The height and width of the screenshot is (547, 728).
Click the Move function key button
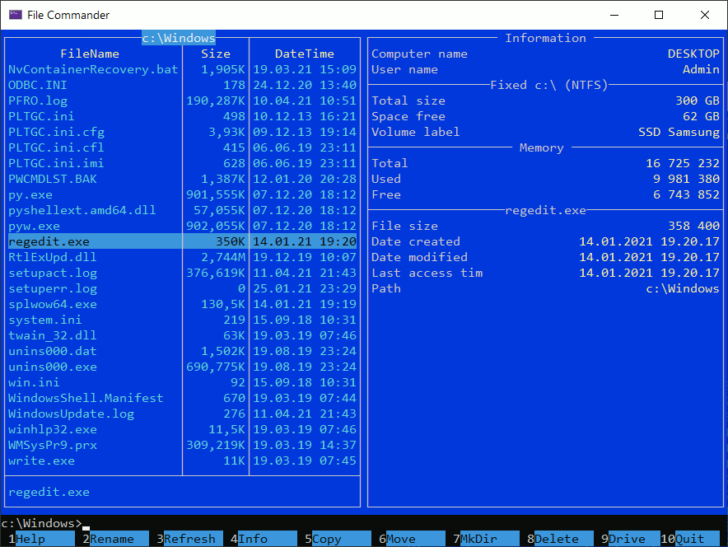click(412, 539)
